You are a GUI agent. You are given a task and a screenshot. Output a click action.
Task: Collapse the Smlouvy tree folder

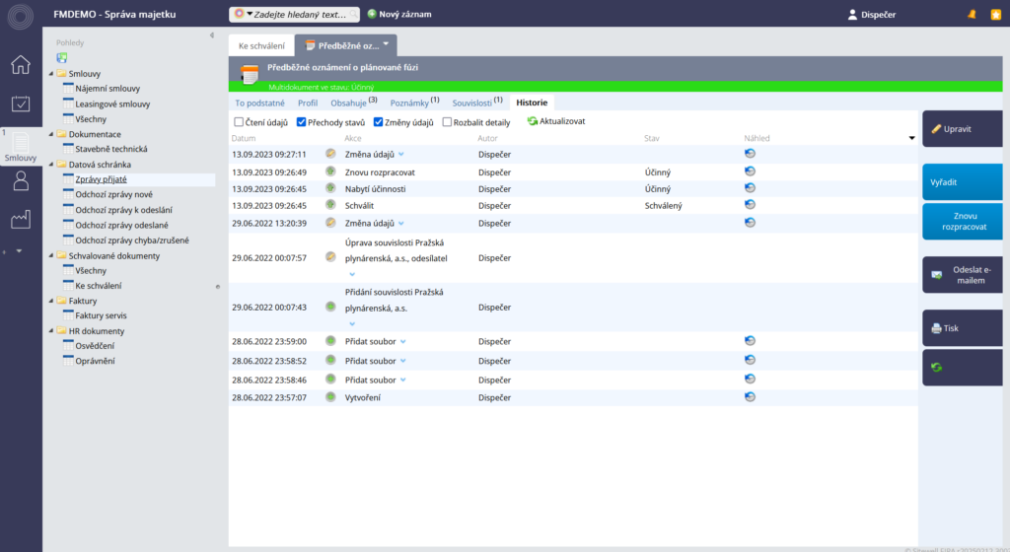pos(51,73)
